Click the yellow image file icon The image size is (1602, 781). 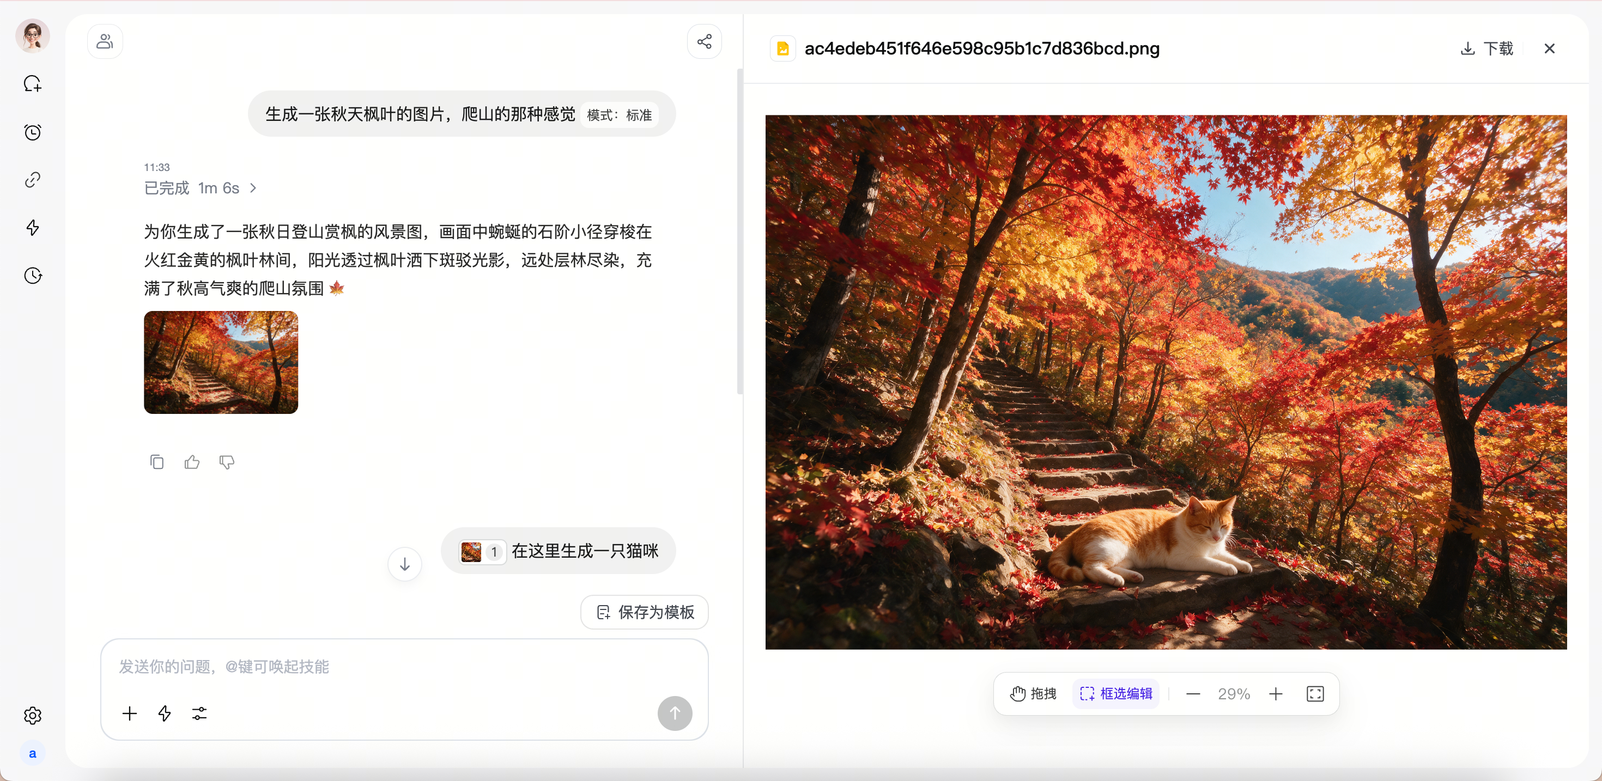pos(783,48)
